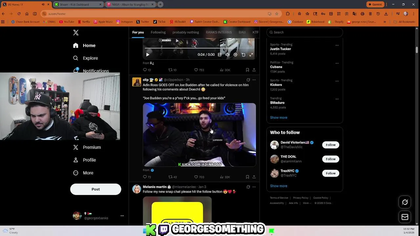420x236 pixels.
Task: Share the post with 753 likes
Action: pyautogui.click(x=254, y=70)
